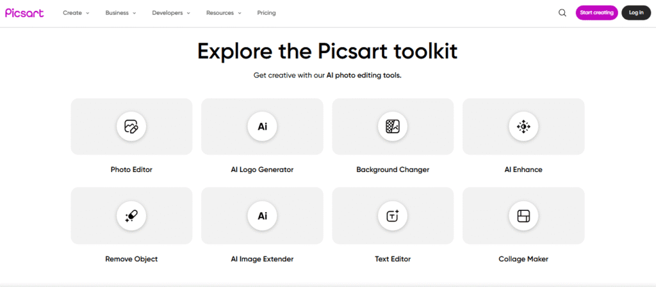This screenshot has height=287, width=656.
Task: Open the Text Editor text link
Action: [x=393, y=259]
